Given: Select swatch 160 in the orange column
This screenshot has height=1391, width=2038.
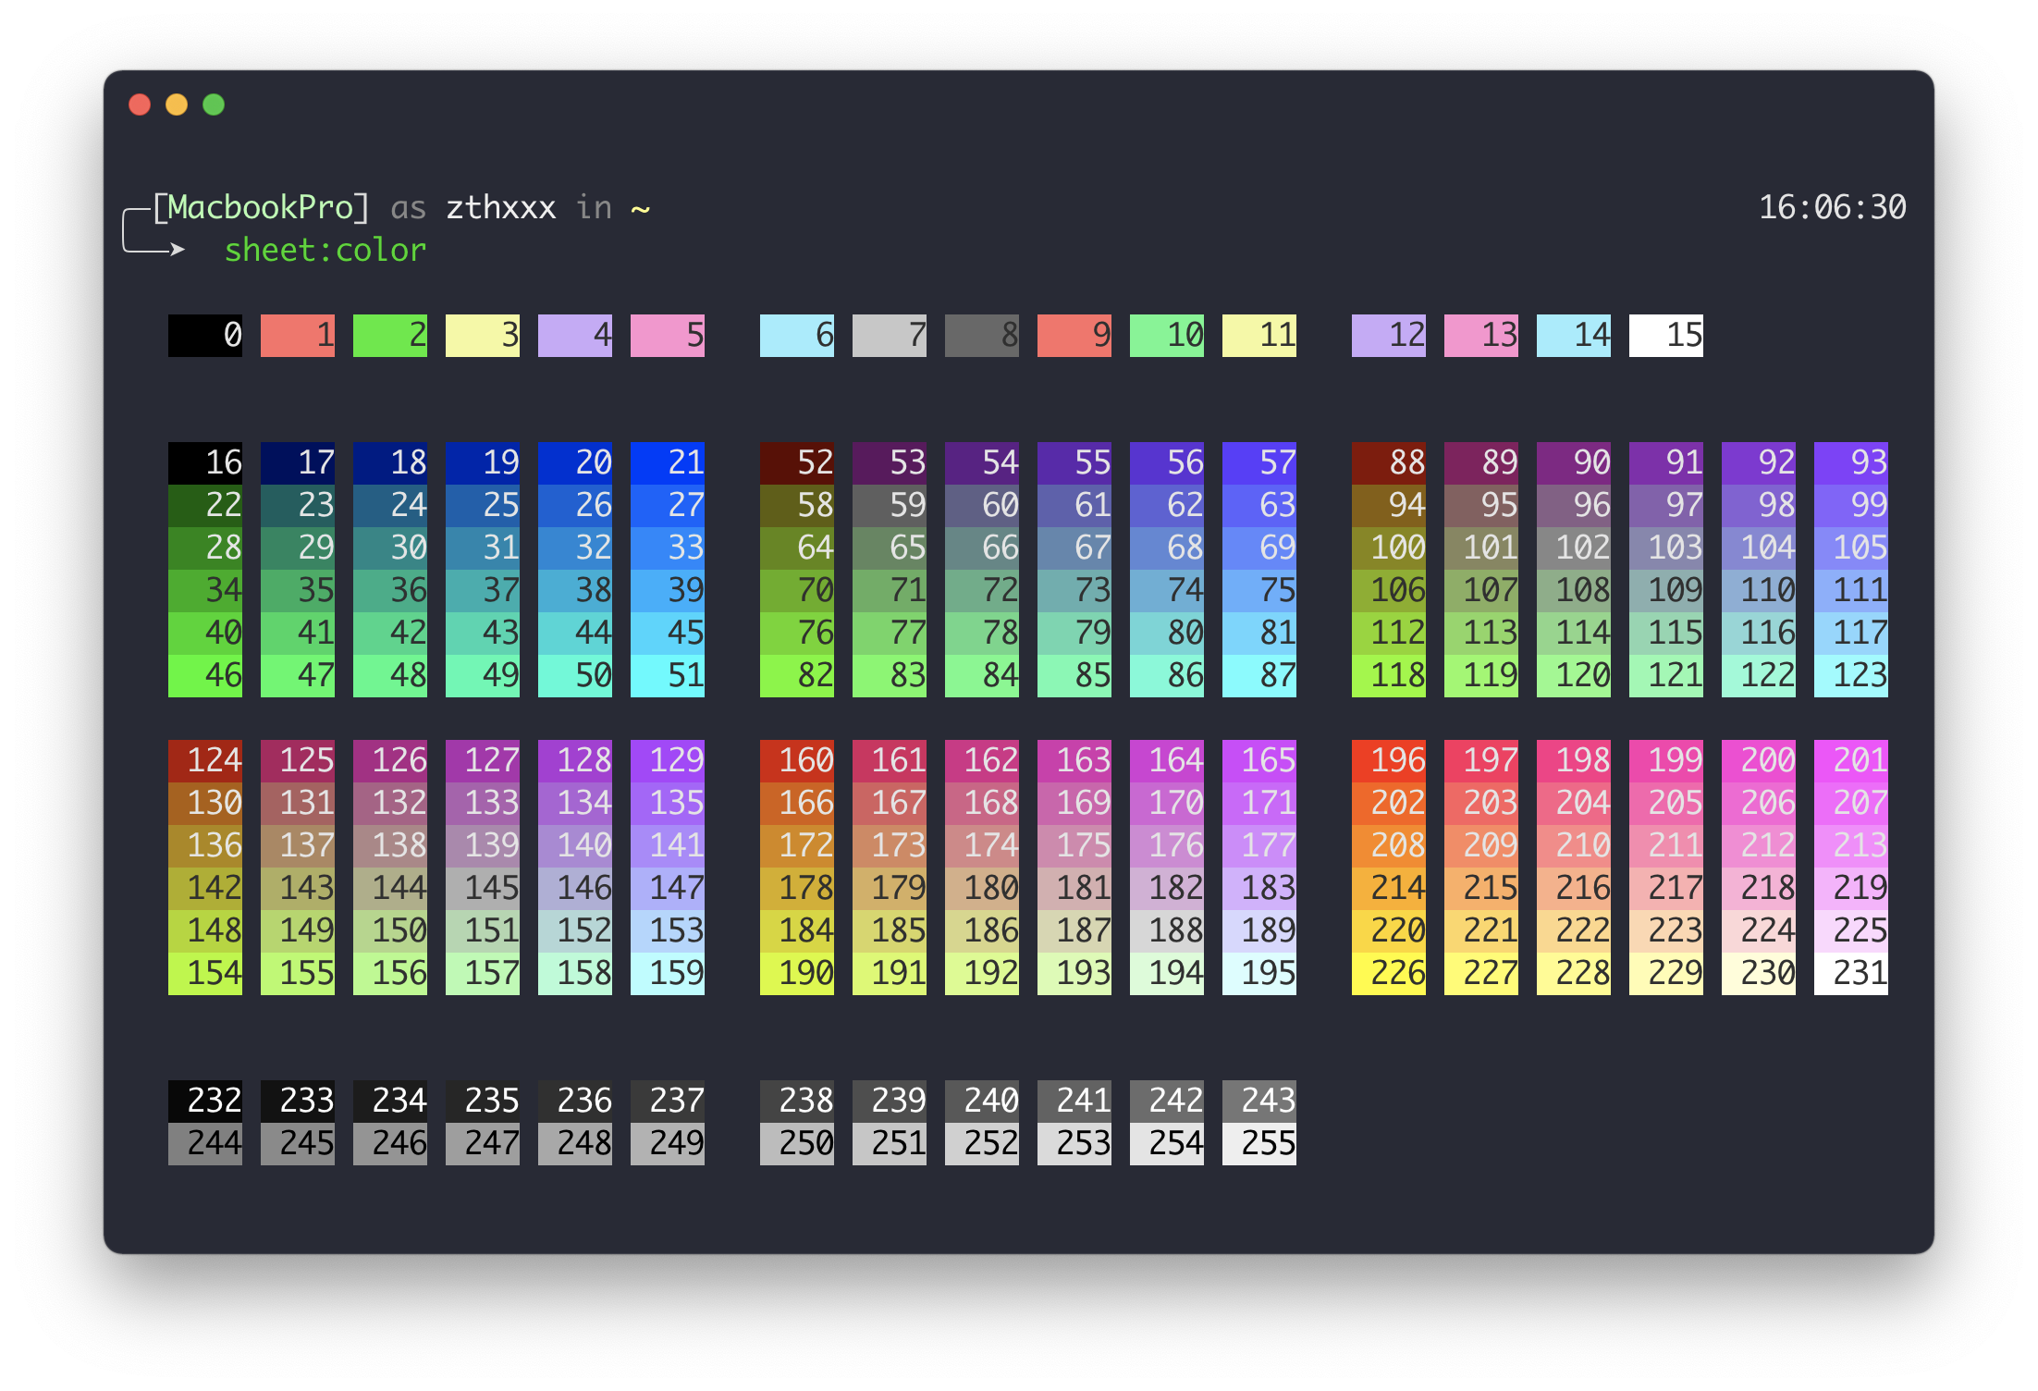Looking at the screenshot, I should pos(796,760).
